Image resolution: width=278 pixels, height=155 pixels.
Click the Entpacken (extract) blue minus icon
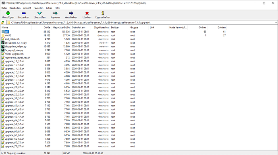pyautogui.click(x=24, y=13)
